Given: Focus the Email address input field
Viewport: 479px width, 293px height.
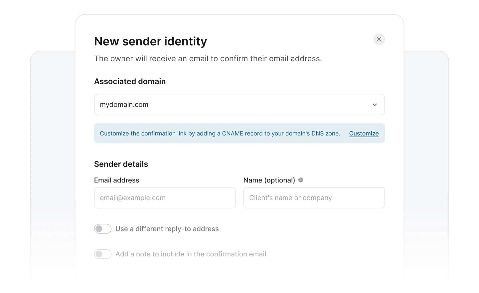Looking at the screenshot, I should click(165, 198).
